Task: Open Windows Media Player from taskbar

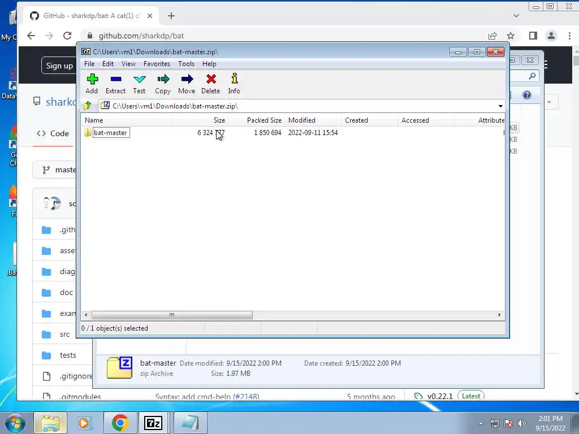Action: click(85, 423)
